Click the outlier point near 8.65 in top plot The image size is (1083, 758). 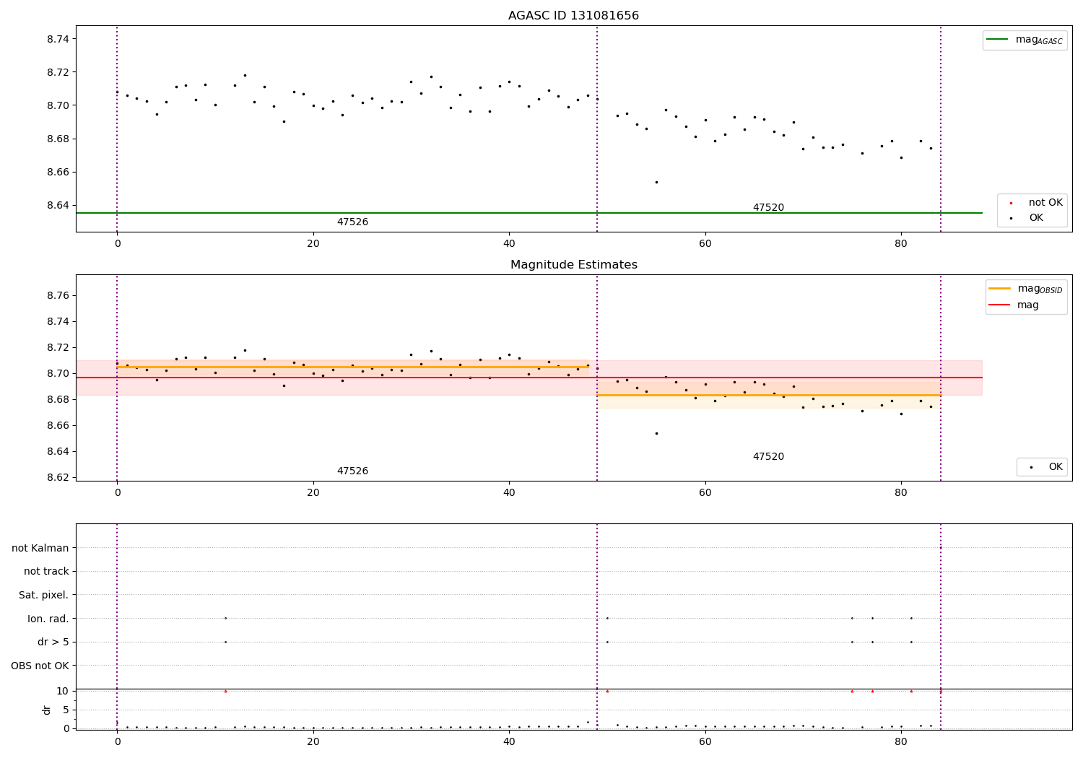(x=656, y=182)
